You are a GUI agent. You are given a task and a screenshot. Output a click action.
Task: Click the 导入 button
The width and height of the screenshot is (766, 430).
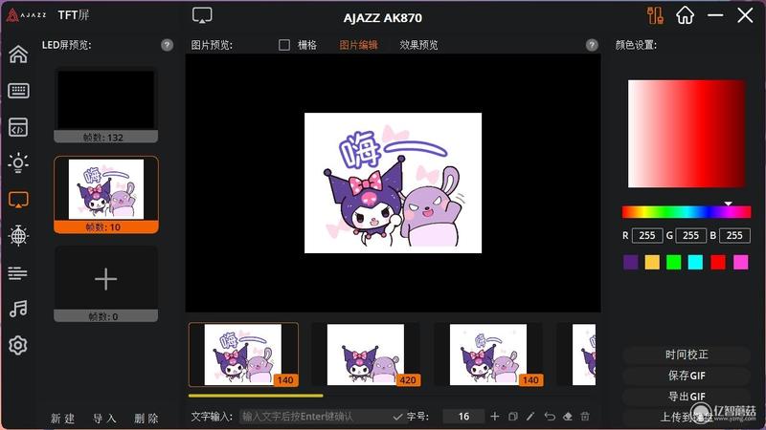[x=104, y=419]
